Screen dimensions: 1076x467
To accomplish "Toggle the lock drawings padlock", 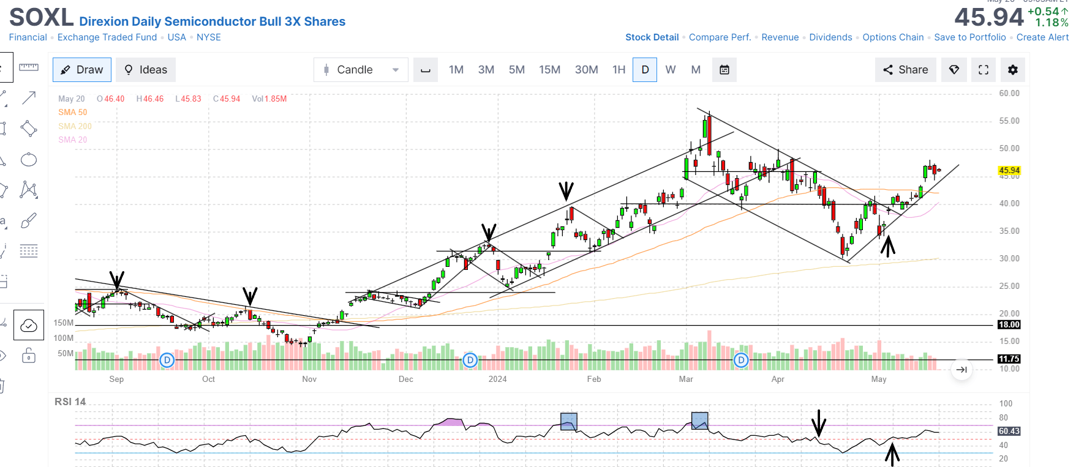I will pyautogui.click(x=29, y=356).
